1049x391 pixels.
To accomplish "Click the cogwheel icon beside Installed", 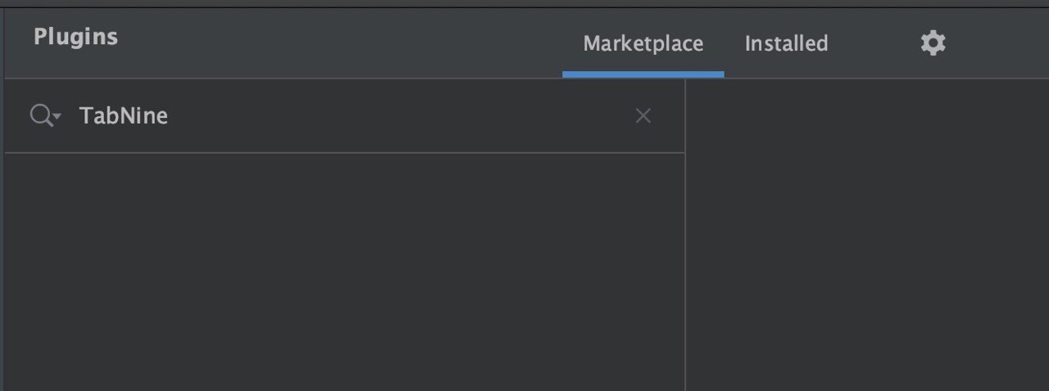I will [x=933, y=43].
